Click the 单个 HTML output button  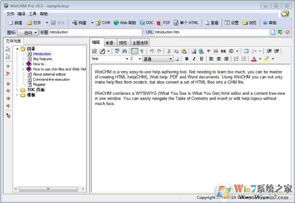[x=186, y=23]
